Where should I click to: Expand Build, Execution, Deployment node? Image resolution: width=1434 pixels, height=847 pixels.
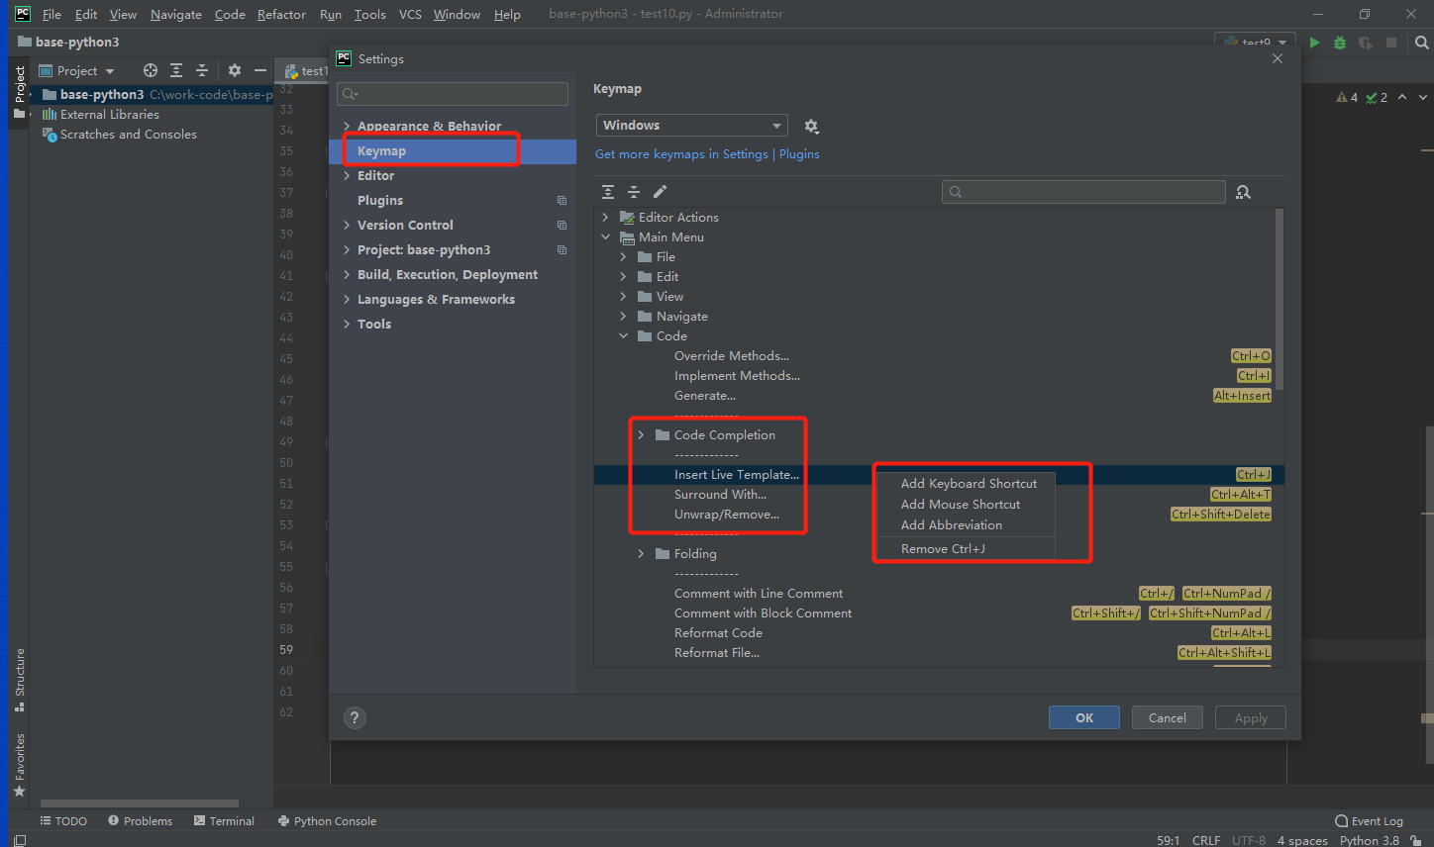tap(347, 274)
